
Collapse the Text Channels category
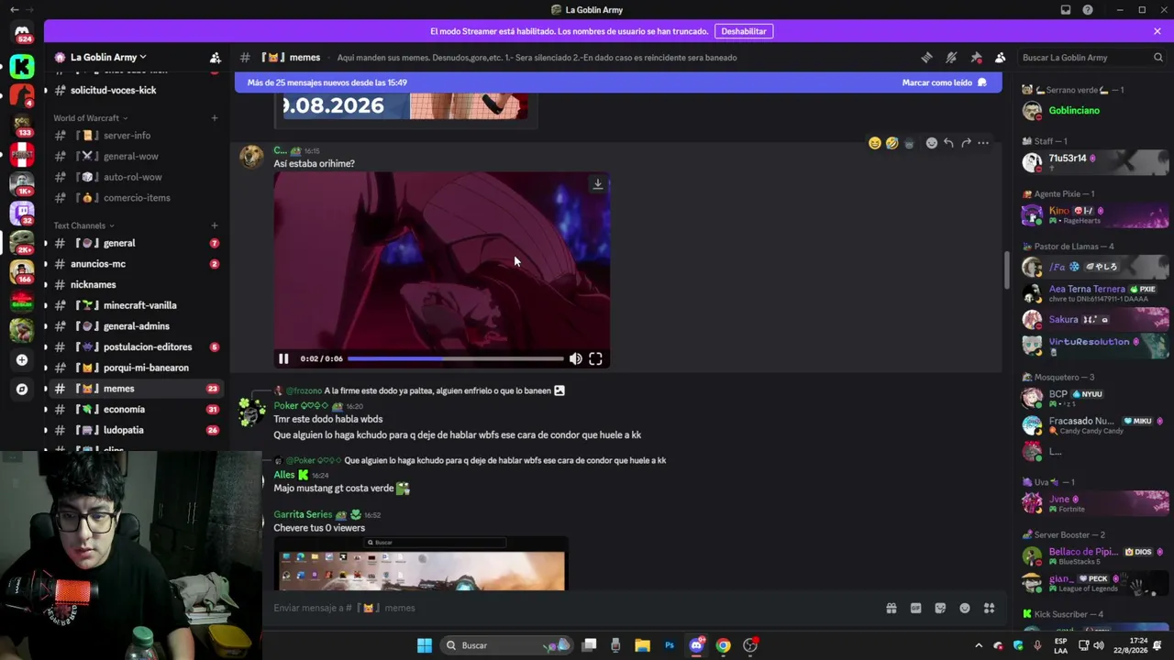(83, 225)
